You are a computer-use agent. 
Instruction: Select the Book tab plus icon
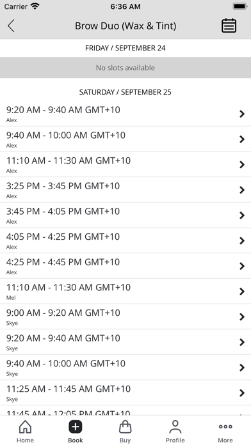pos(76,427)
